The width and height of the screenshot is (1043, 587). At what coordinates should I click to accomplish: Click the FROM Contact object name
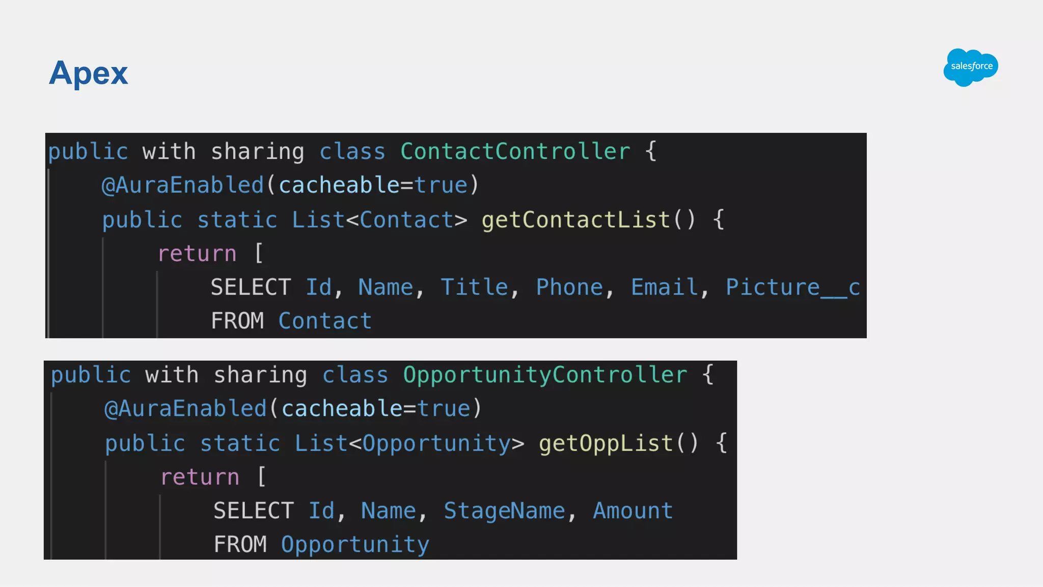[x=325, y=321]
